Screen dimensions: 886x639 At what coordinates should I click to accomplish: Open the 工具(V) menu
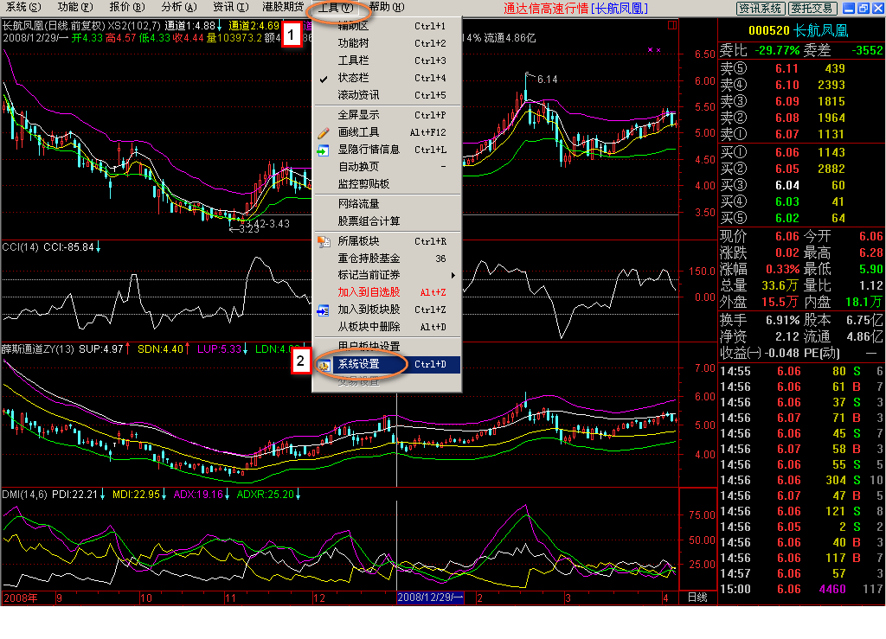336,8
